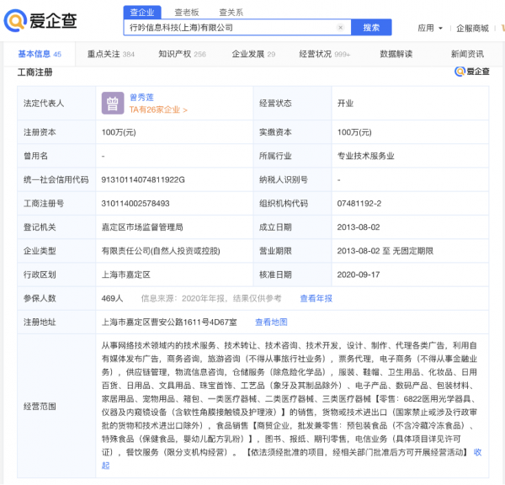Select the approval date 2020-09-17
Screen dimensions: 505x485
point(359,274)
